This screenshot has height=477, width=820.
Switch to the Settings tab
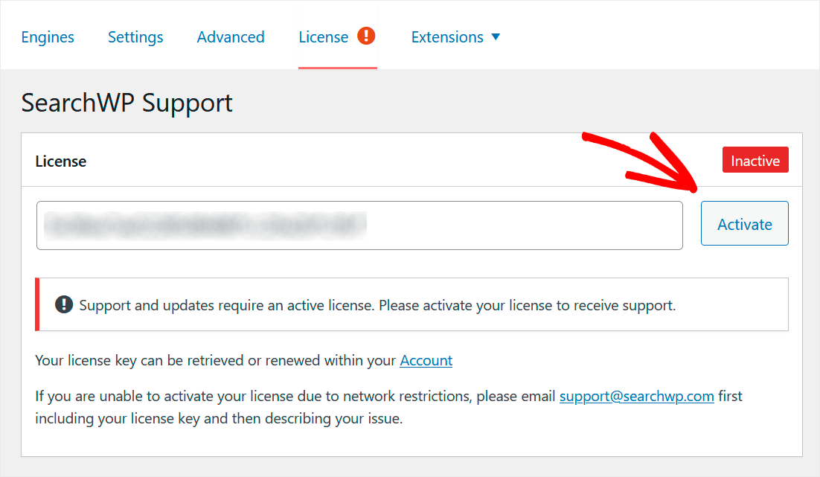[x=135, y=37]
